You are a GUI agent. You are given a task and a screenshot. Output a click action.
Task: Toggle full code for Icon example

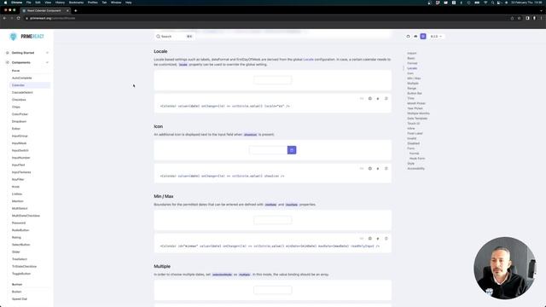(362, 169)
